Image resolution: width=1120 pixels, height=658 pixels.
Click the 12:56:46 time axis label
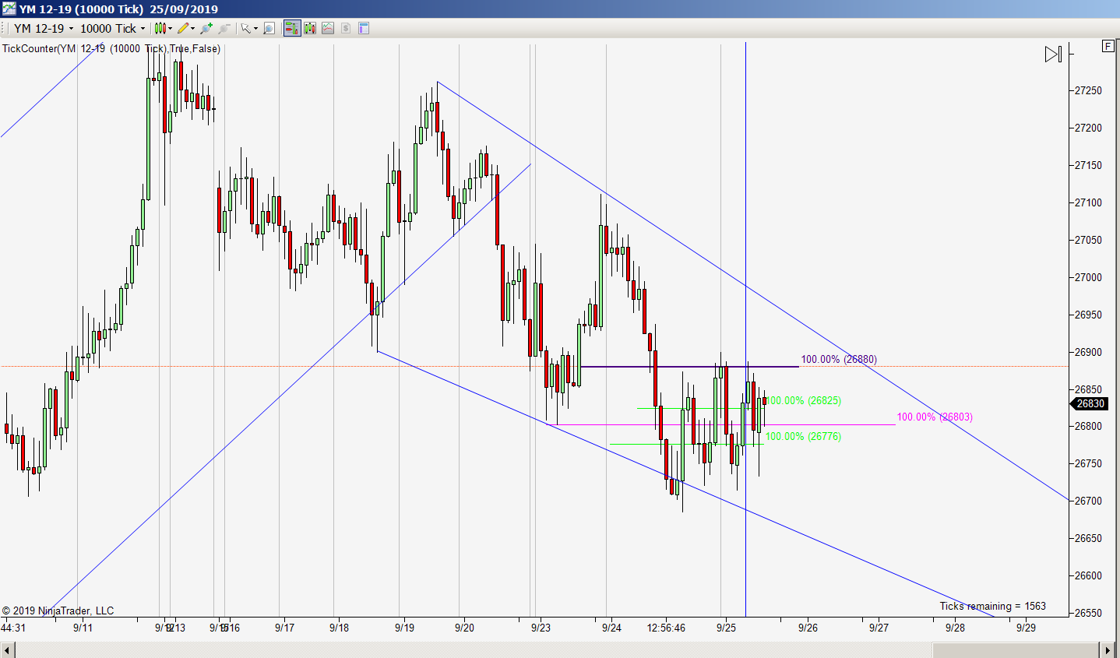click(x=666, y=628)
